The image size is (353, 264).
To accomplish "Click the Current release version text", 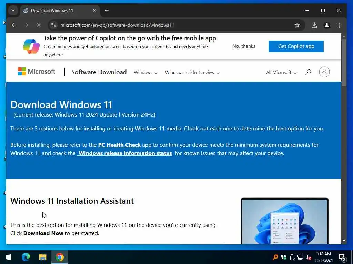I will [84, 115].
